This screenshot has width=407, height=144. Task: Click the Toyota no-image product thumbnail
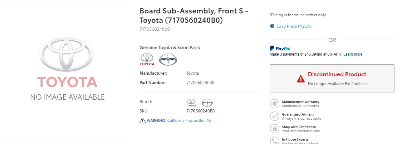(67, 72)
